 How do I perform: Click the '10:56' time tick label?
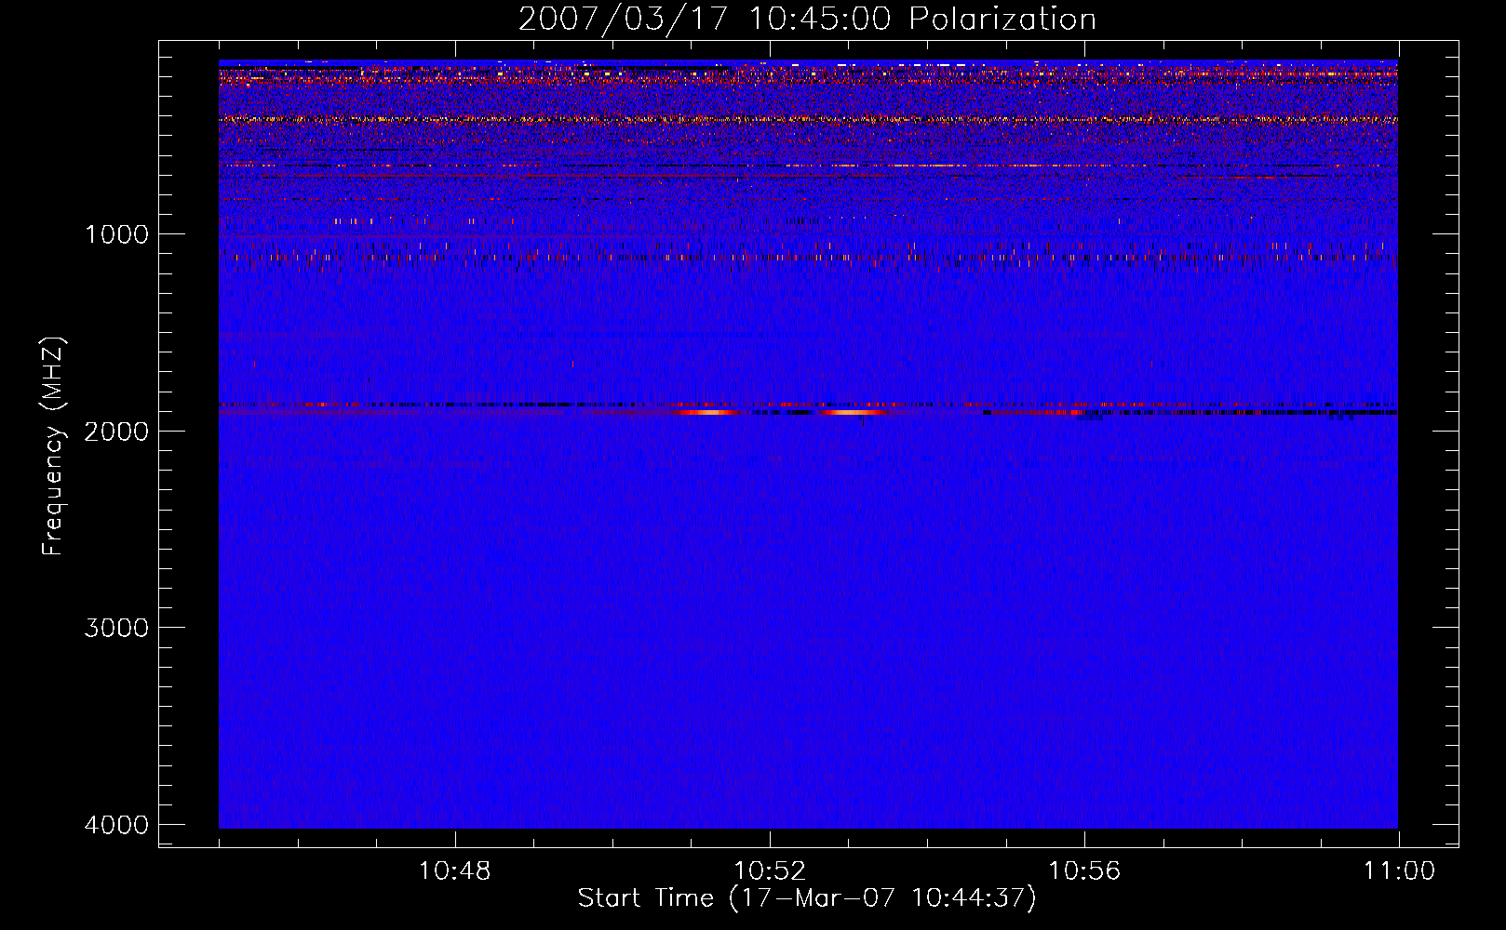click(x=1084, y=871)
